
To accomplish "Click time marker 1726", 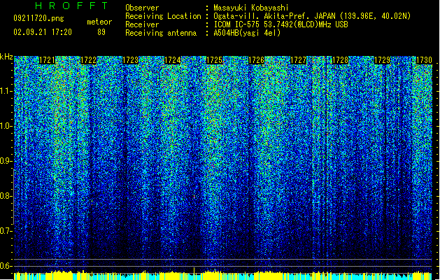I will click(x=257, y=60).
